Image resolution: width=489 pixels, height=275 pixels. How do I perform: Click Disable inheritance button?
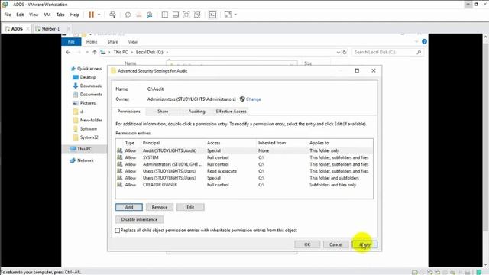click(139, 219)
